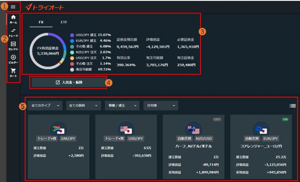Image resolution: width=300 pixels, height=182 pixels.
Task: Click the 63万 position quantity
Action: pyautogui.click(x=147, y=148)
